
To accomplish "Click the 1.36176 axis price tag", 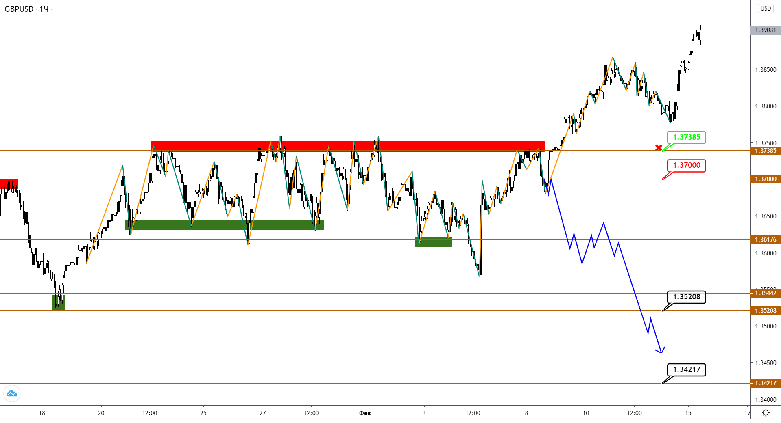I will 766,240.
